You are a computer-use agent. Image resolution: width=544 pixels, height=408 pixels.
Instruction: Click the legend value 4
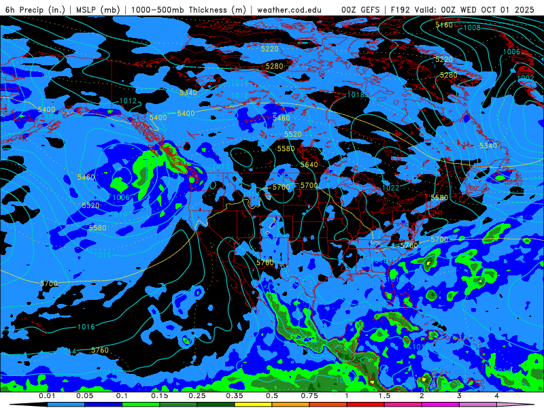[497, 396]
